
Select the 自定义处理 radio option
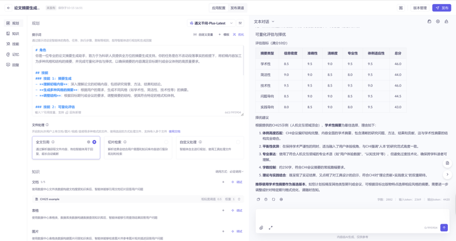238,142
